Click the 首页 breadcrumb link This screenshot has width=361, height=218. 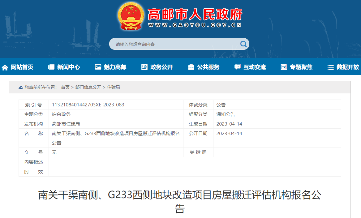65,87
